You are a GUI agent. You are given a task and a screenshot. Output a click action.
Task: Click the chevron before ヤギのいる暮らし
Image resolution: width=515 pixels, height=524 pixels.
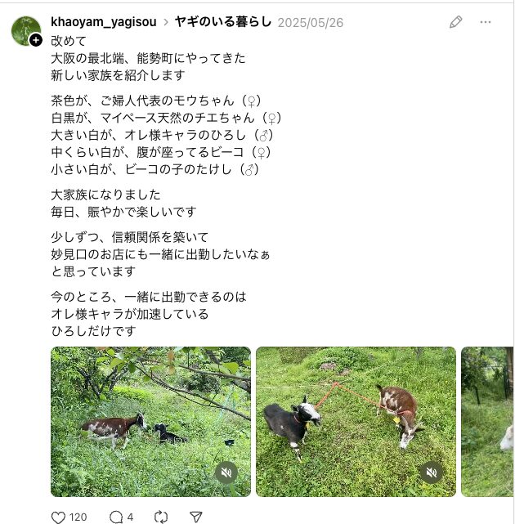tap(164, 22)
